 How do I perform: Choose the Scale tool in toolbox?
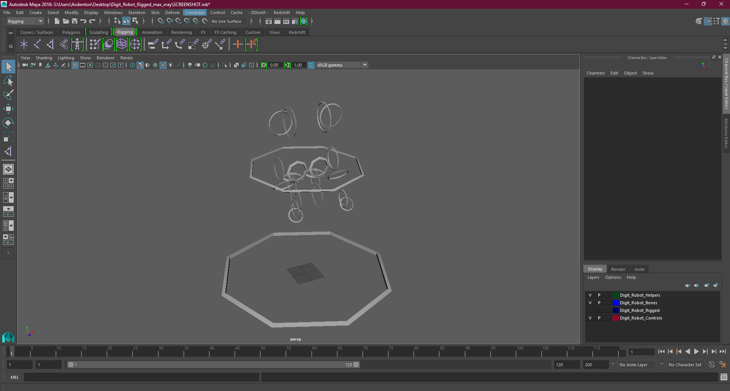coord(8,137)
